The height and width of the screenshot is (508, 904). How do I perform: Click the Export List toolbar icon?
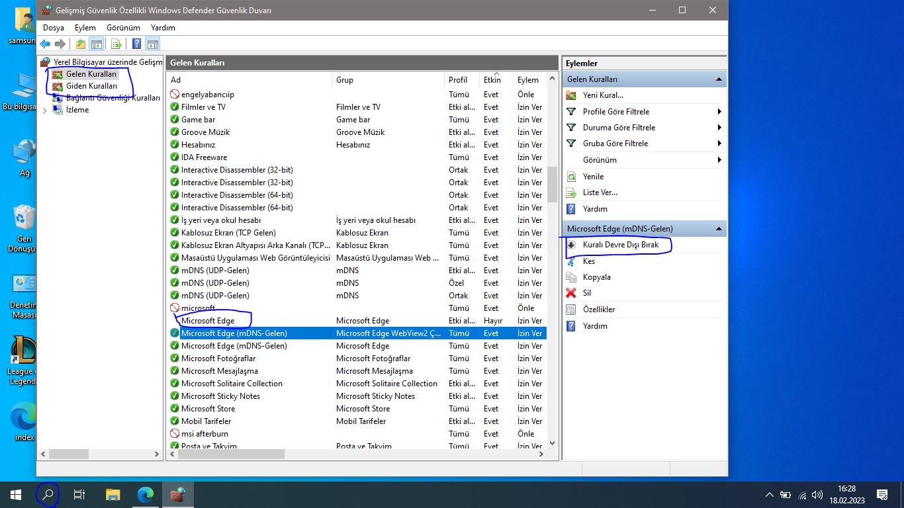click(116, 44)
